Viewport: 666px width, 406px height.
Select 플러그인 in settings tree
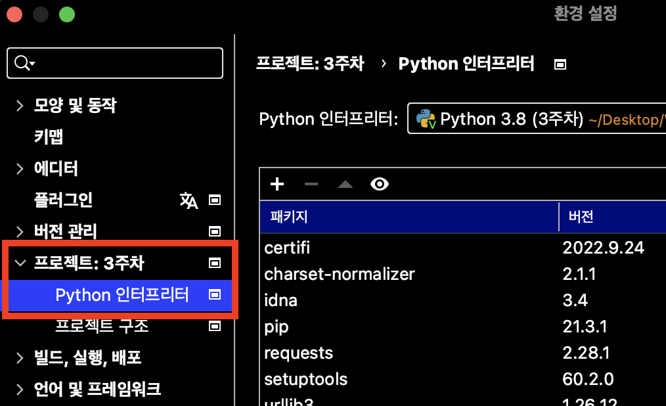63,200
